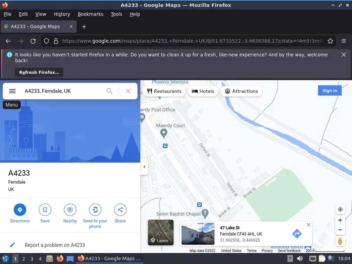This screenshot has height=264, width=352.
Task: Click Refresh Firefox button
Action: [x=39, y=72]
